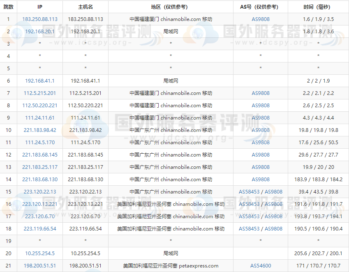349x272 pixels.
Task: Select IP link 223.119.66.54
Action: click(x=40, y=229)
